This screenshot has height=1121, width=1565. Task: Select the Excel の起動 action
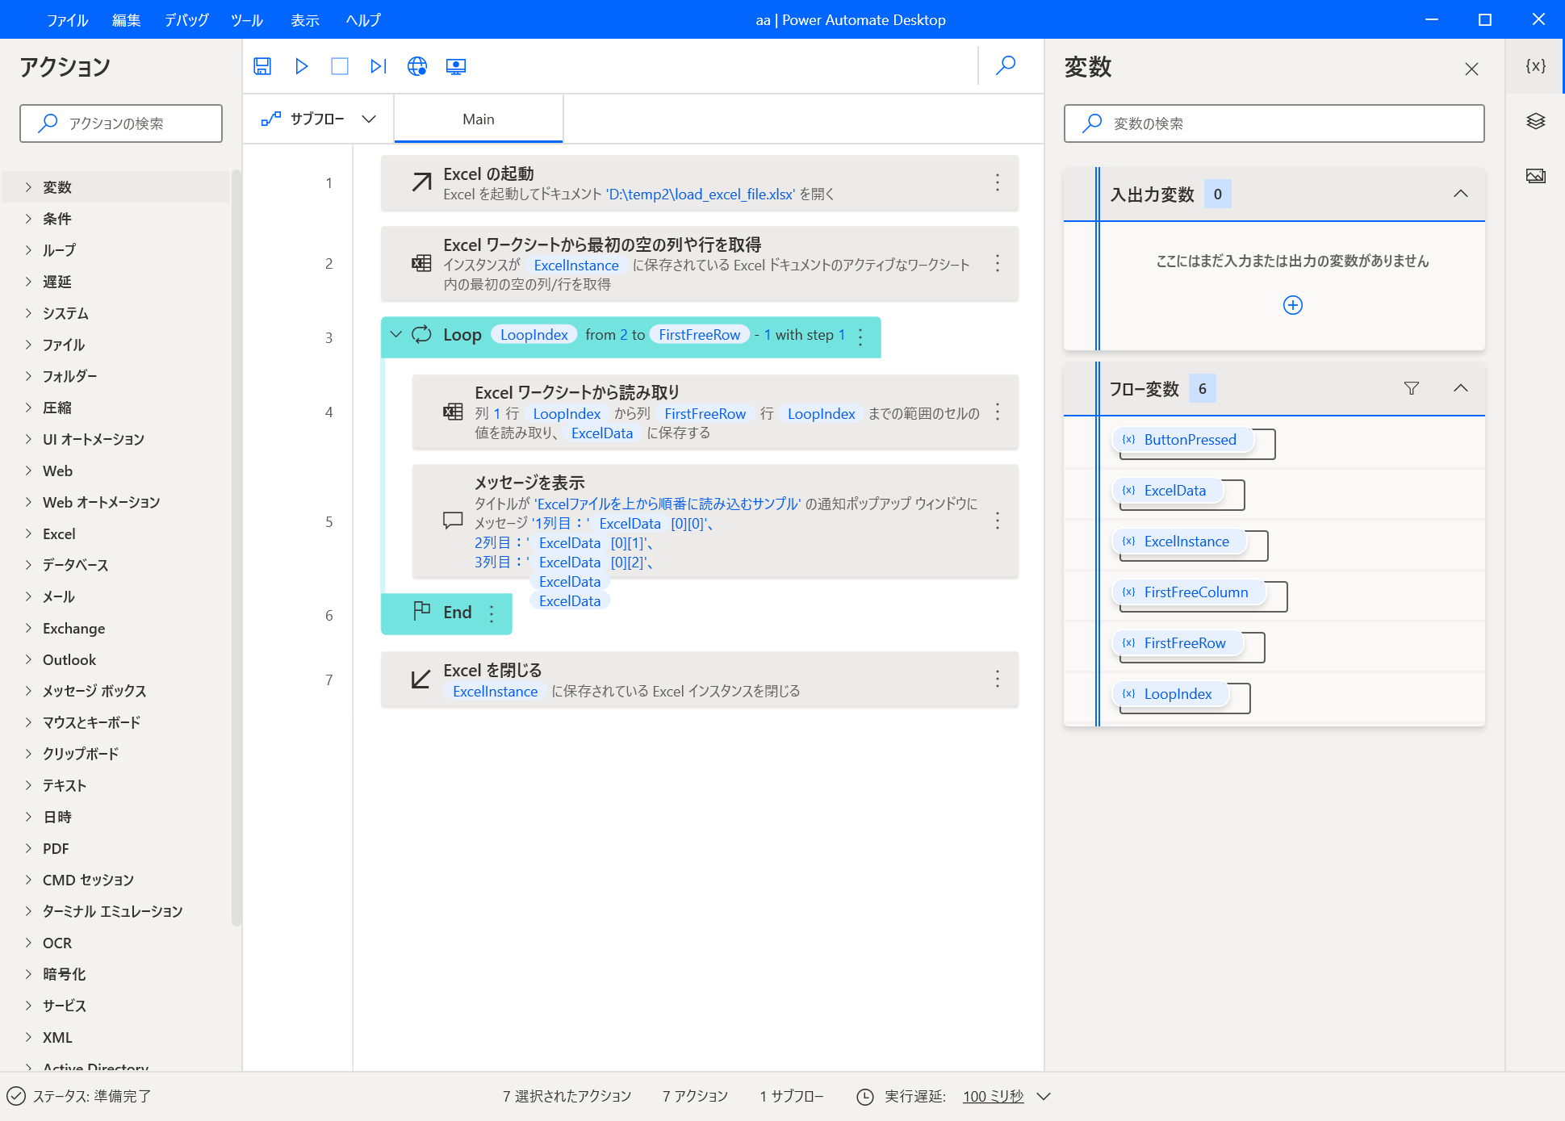(699, 183)
